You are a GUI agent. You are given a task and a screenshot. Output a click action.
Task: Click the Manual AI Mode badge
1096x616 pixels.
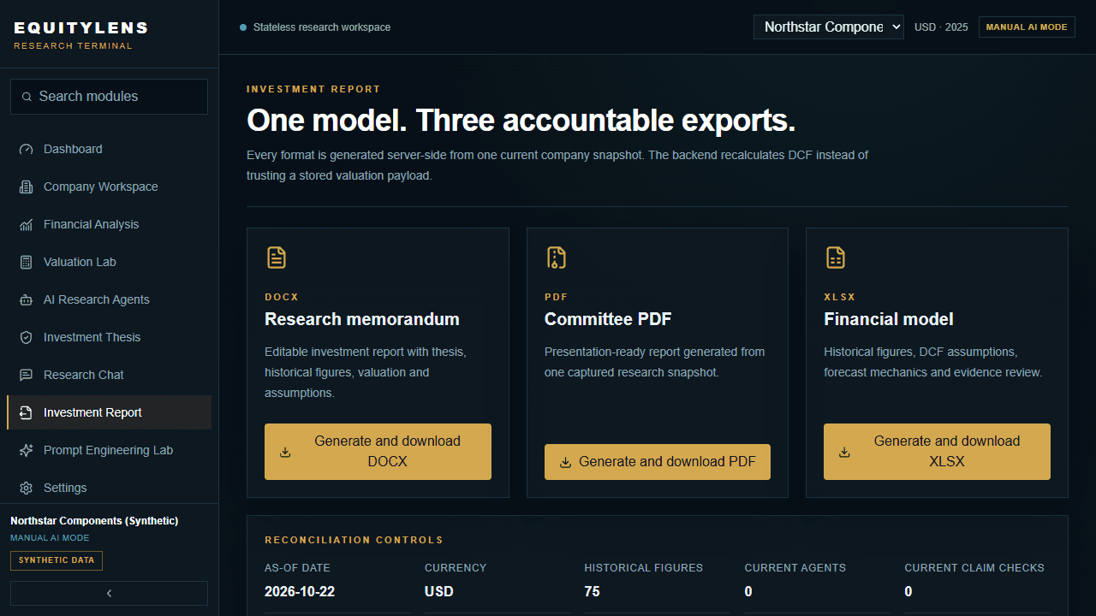pyautogui.click(x=1027, y=27)
